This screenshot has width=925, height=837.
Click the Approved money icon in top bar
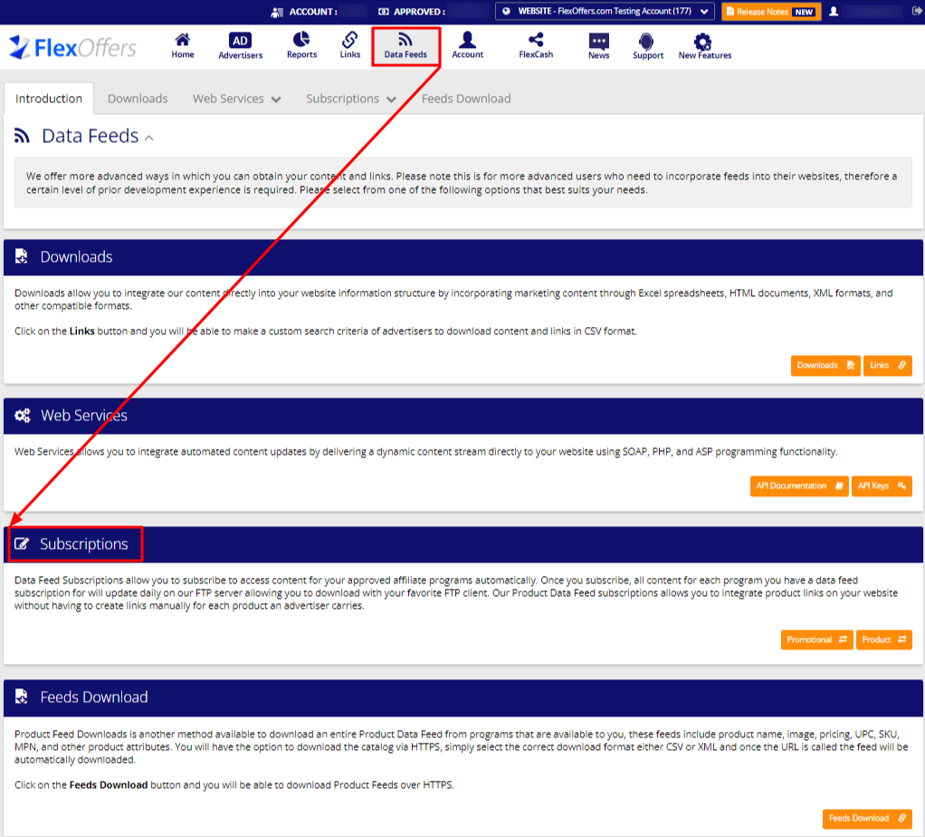[x=384, y=11]
